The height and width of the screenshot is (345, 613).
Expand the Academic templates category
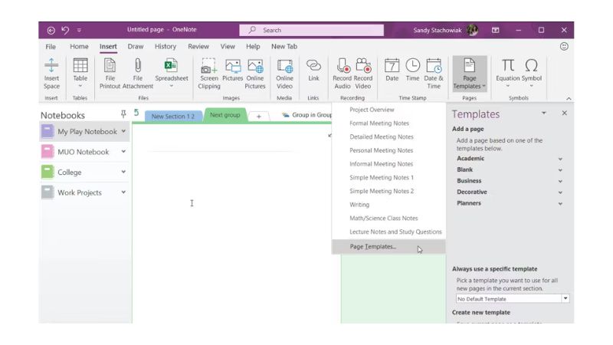coord(560,159)
